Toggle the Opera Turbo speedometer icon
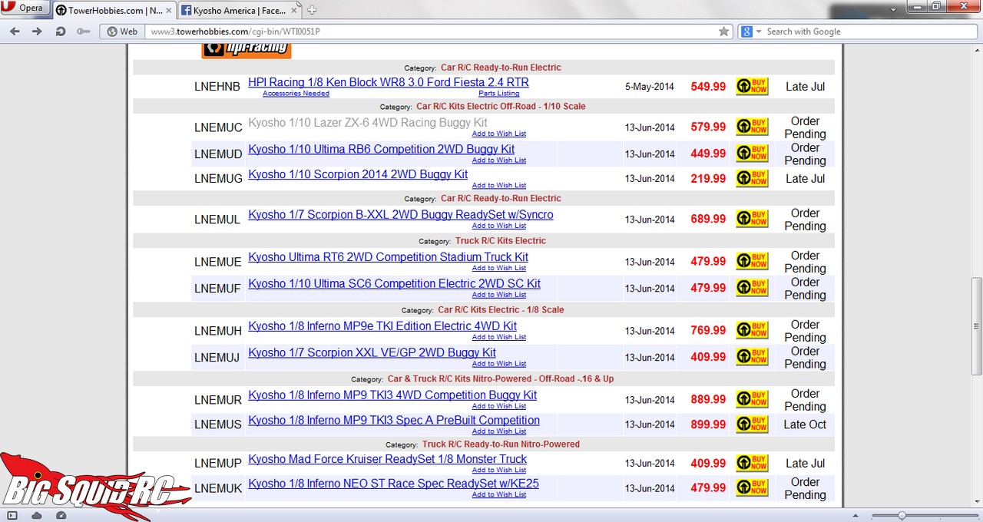983x522 pixels. pos(61,515)
